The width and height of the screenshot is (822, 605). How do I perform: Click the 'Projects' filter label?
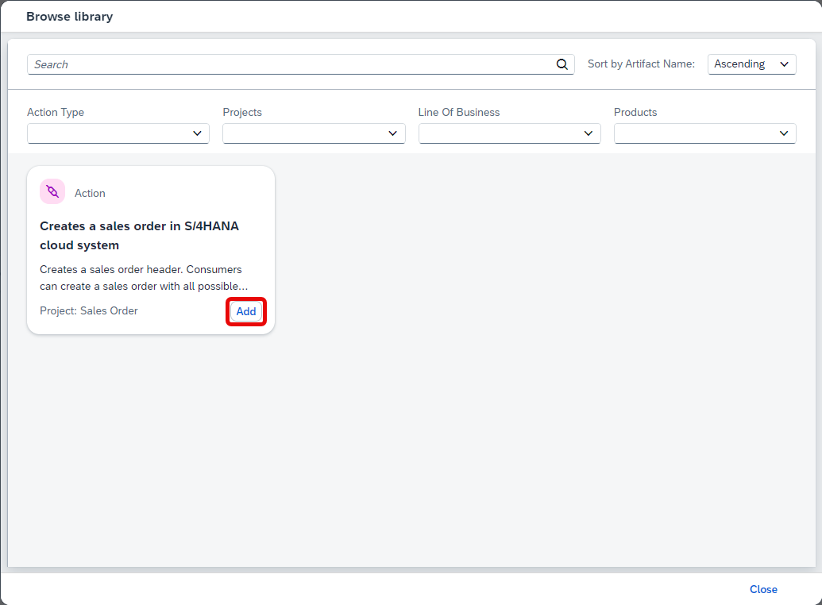coord(242,112)
